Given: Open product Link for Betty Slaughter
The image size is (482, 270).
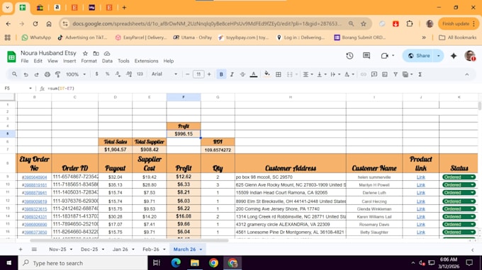Looking at the screenshot, I should [421, 232].
